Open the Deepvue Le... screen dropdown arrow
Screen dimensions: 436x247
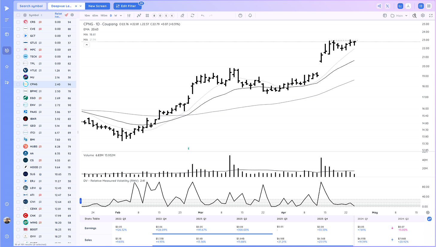coord(81,6)
